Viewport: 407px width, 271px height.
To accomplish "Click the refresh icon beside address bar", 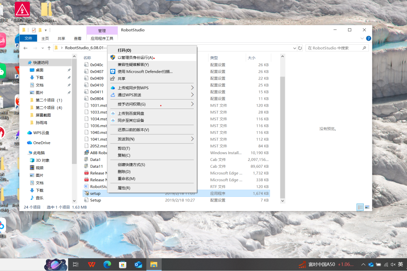I will 300,48.
